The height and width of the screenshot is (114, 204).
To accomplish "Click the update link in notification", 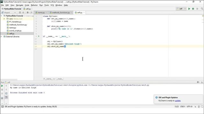I will click(178, 101).
